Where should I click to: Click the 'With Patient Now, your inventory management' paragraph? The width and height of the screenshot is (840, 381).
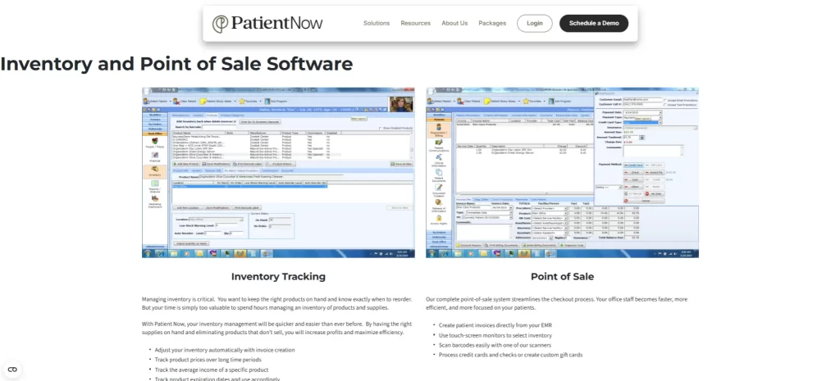click(x=277, y=328)
